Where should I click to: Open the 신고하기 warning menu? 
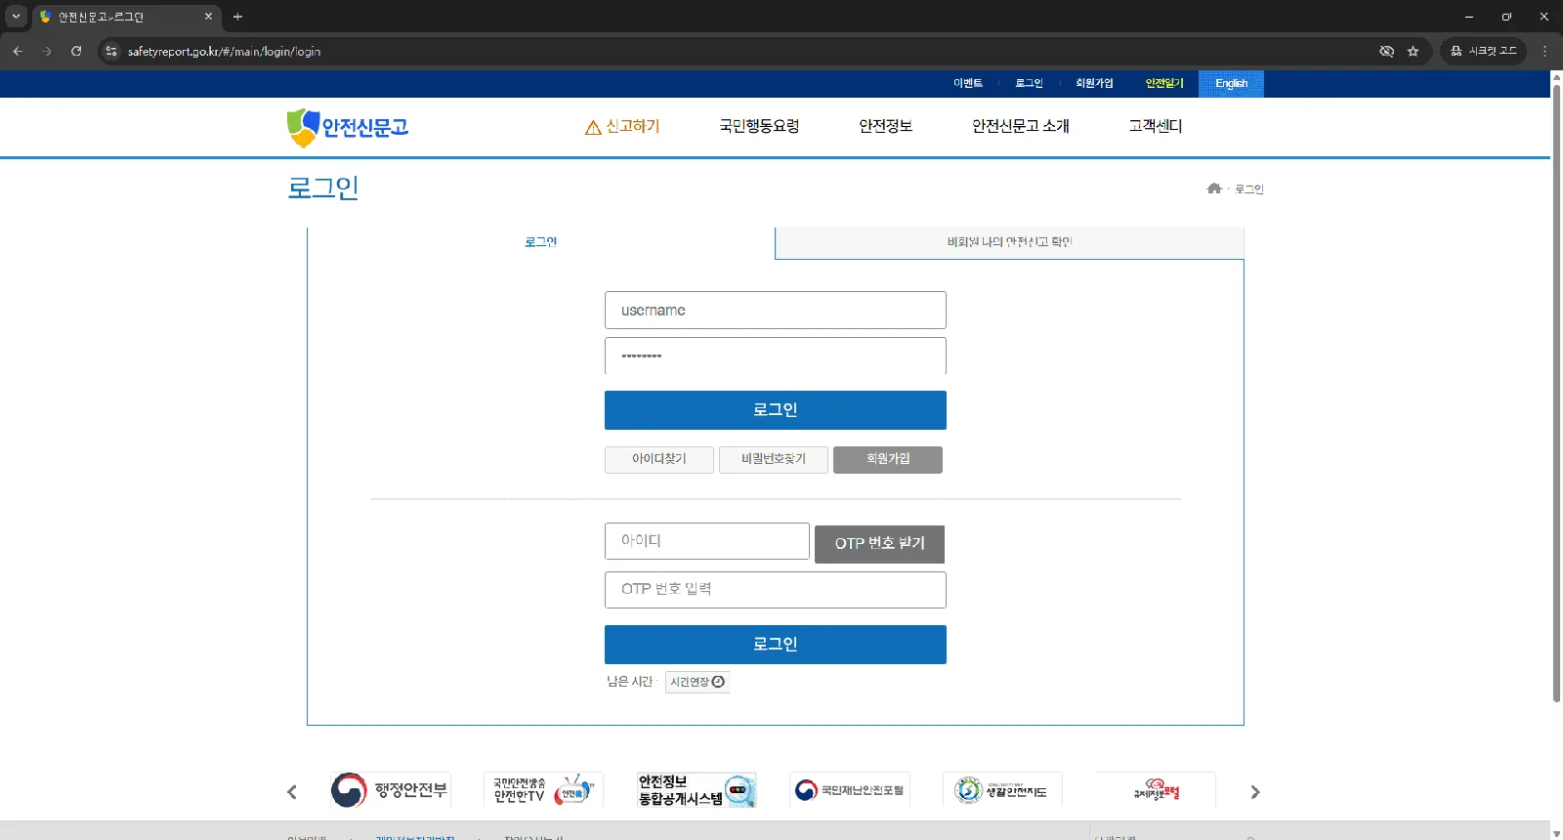tap(622, 126)
